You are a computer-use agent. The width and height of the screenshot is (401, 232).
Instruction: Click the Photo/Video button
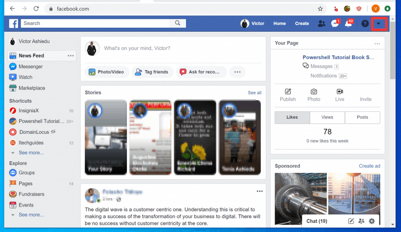pos(106,72)
